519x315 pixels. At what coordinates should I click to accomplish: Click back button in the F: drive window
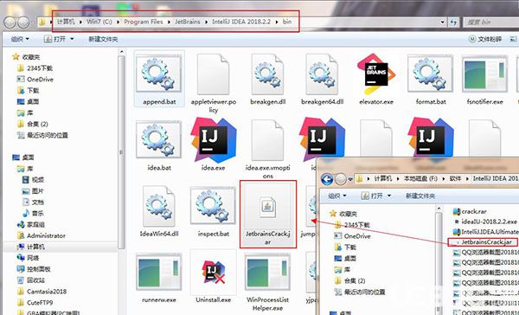click(327, 179)
